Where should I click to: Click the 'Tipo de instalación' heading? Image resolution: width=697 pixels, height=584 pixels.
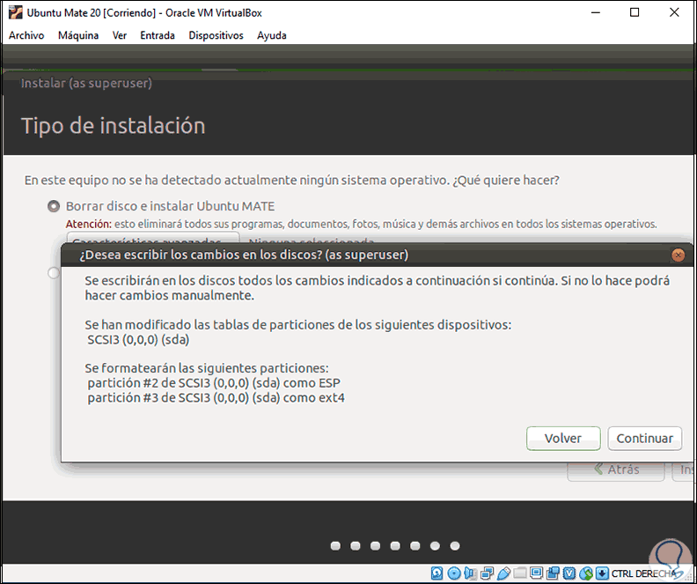(x=113, y=126)
